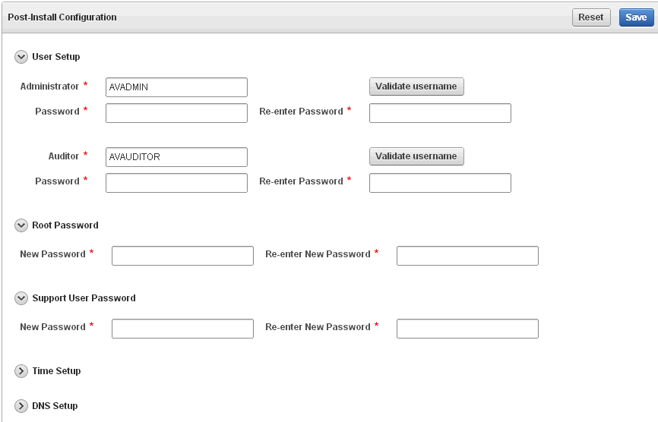This screenshot has width=658, height=422.
Task: Select the Auditor Password field
Action: coord(177,183)
